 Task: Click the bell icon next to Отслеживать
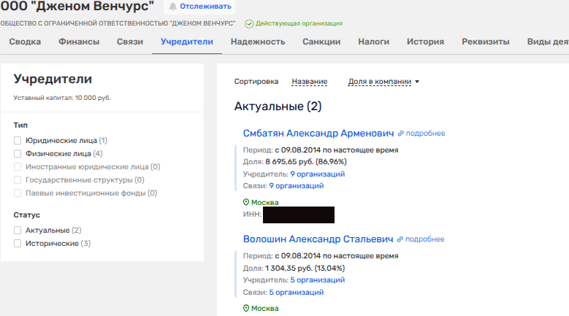pos(172,7)
